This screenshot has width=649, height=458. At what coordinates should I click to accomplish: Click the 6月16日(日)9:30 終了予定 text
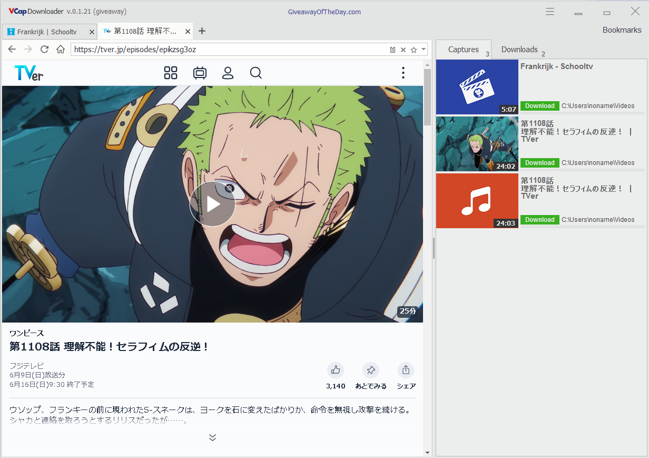click(52, 385)
